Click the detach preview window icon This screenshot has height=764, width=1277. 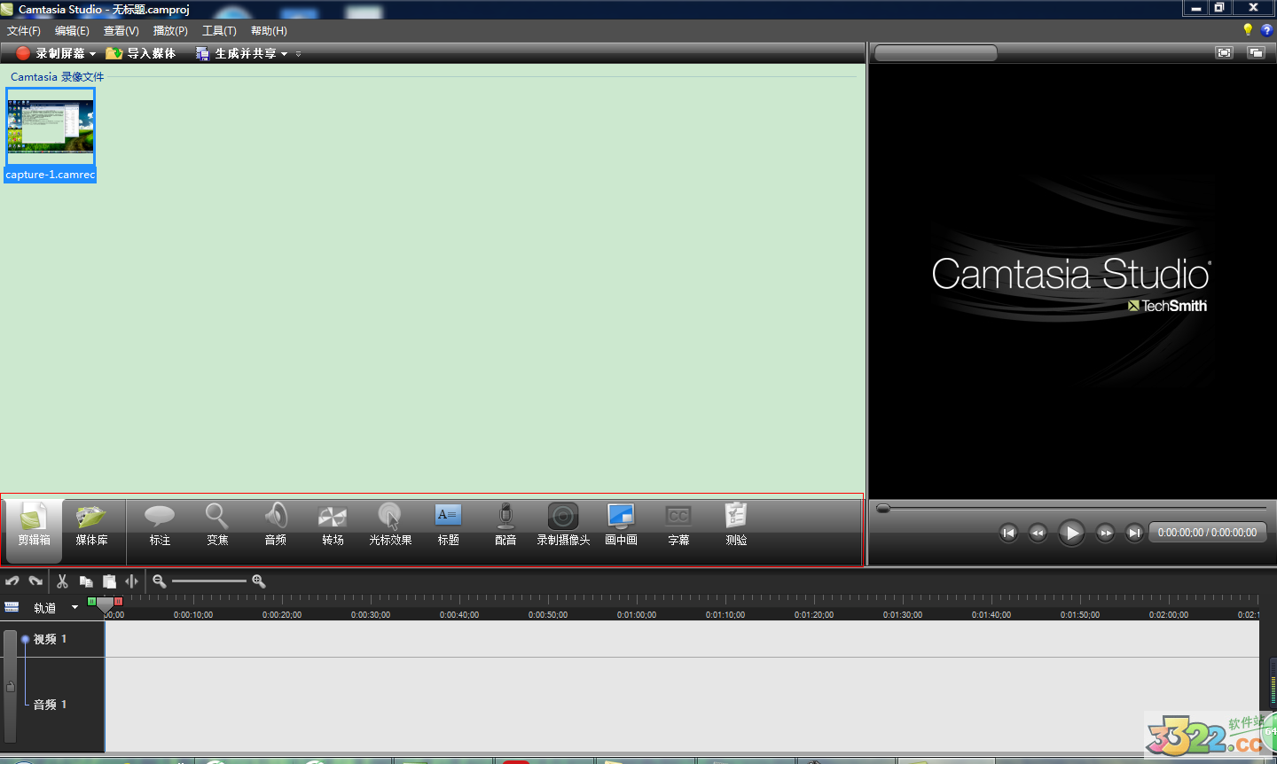(1256, 53)
